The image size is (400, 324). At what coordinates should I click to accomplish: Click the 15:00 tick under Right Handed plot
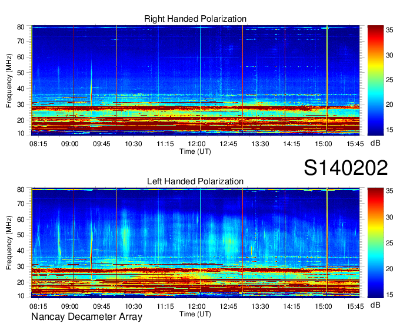[x=324, y=144]
